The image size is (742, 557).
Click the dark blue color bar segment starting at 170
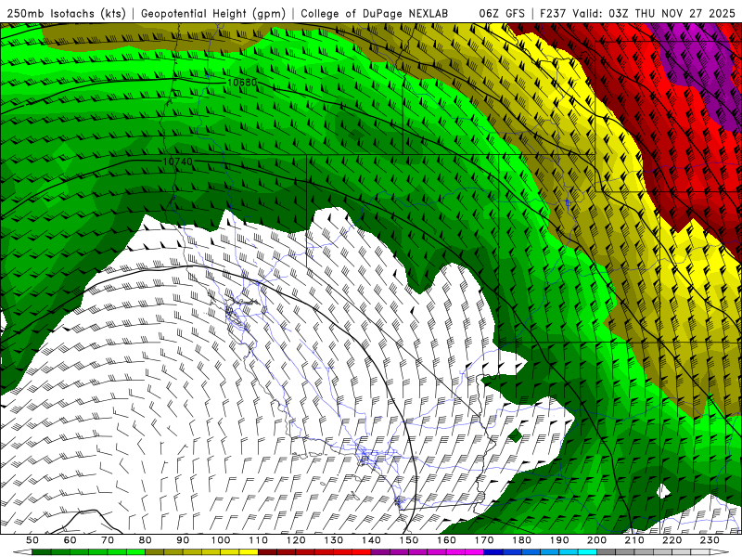(x=493, y=552)
